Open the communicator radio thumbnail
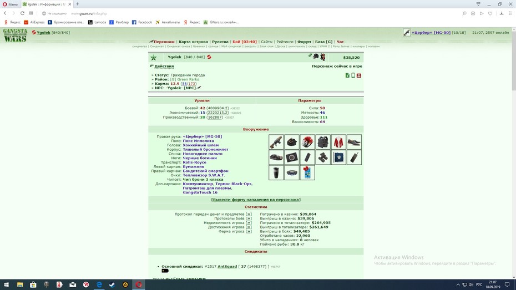This screenshot has width=516, height=290. click(x=354, y=157)
